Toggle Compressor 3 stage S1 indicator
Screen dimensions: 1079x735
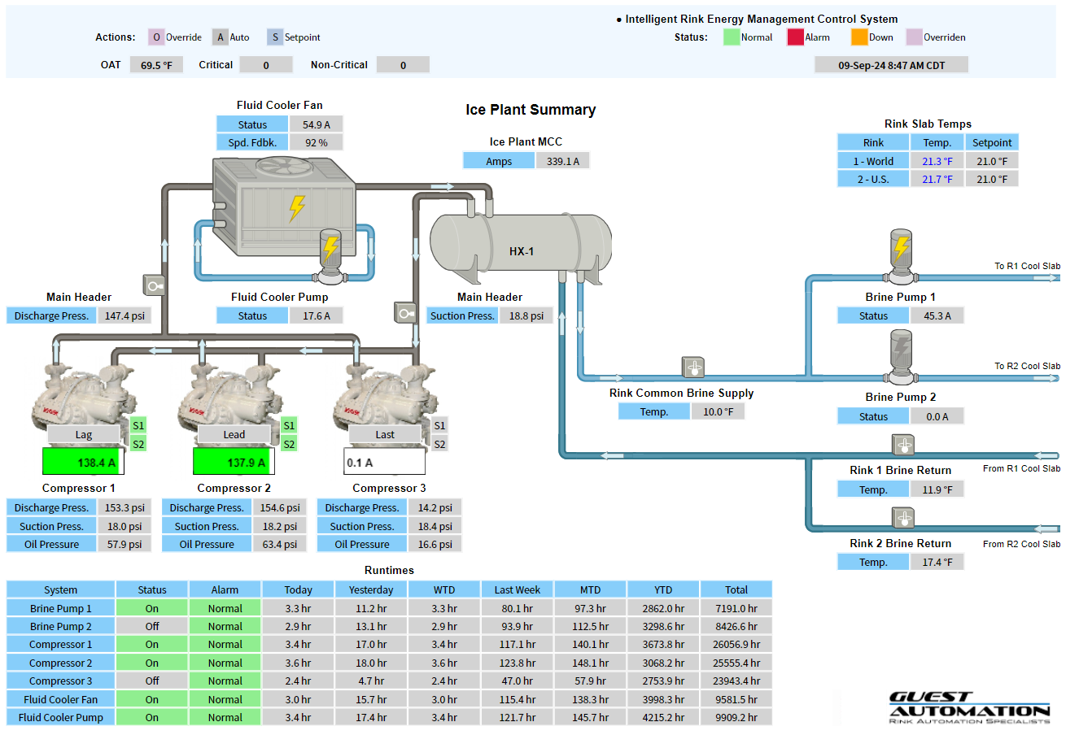pyautogui.click(x=439, y=425)
